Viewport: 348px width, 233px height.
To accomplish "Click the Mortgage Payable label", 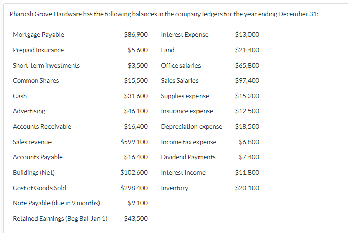I will (38, 35).
